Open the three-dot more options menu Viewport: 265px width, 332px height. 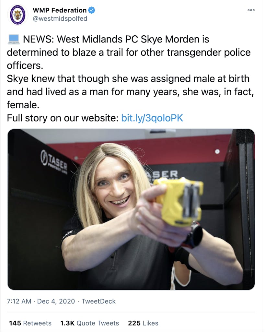[251, 10]
